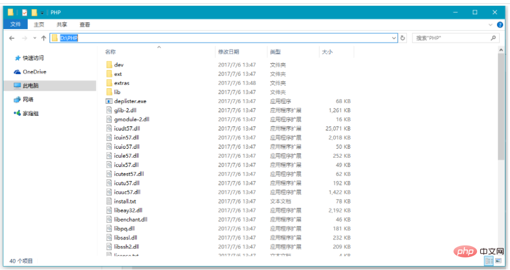Click the 40 个项目 status text
This screenshot has height=270, width=510.
tap(21, 261)
